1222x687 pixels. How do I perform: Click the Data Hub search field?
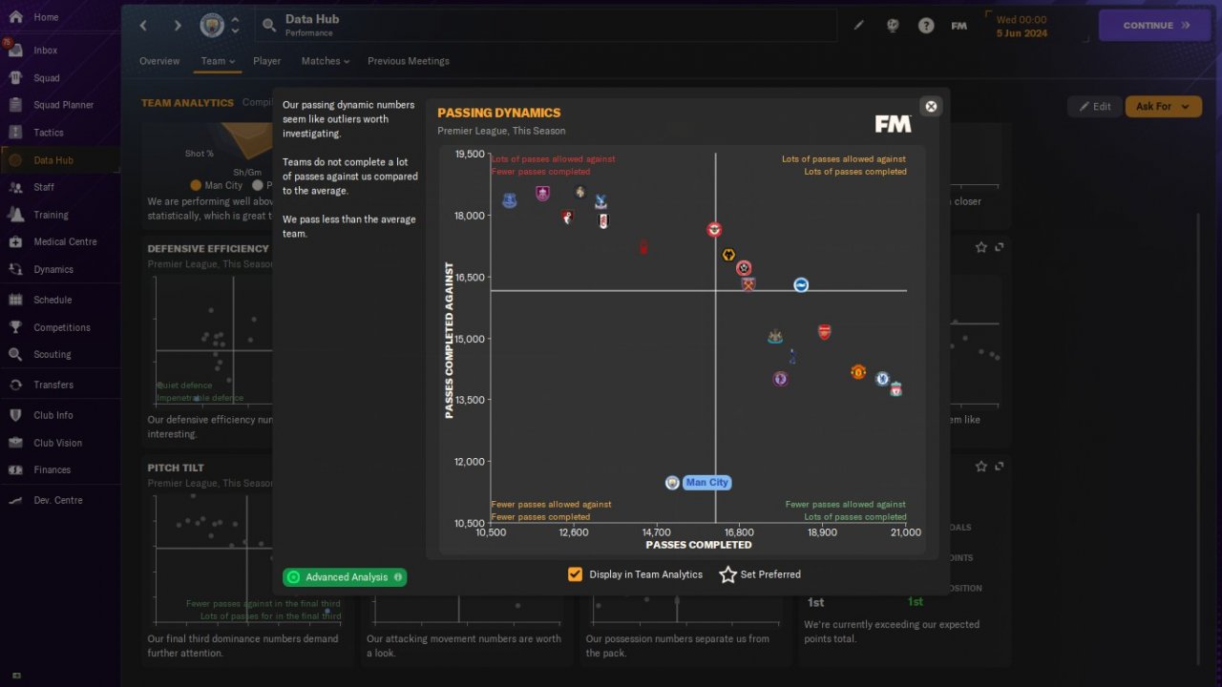[x=545, y=26]
